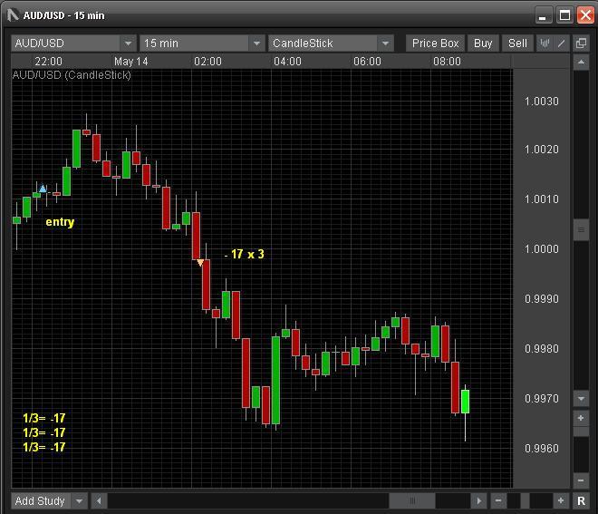
Task: Click the vertical scrollbar up arrow
Action: (581, 62)
